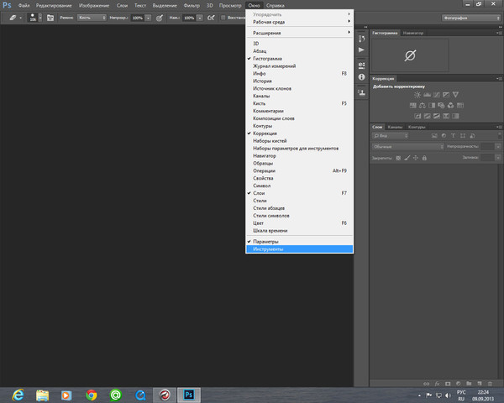Click the Наж. flow 100% input field

189,18
